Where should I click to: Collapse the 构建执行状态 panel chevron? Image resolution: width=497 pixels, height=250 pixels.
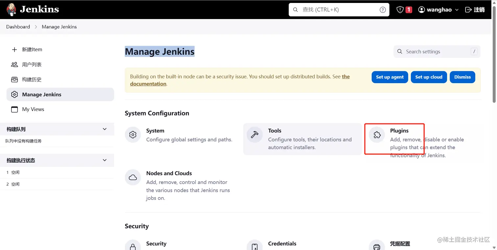(105, 160)
